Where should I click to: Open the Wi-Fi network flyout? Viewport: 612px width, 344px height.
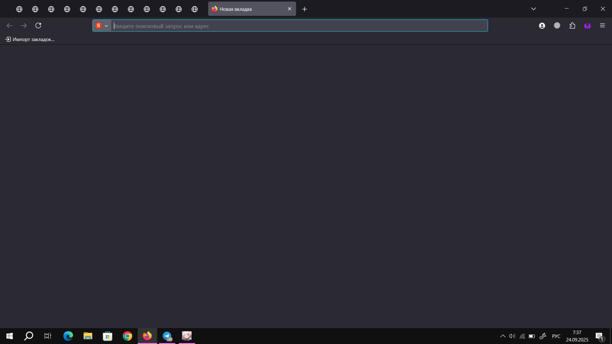point(522,336)
